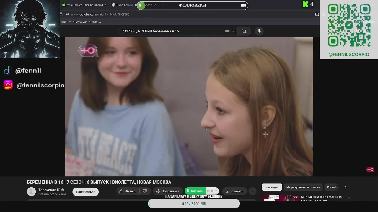Close the РЫБА КАПЛЯ Google tab
The image size is (378, 212).
click(155, 5)
